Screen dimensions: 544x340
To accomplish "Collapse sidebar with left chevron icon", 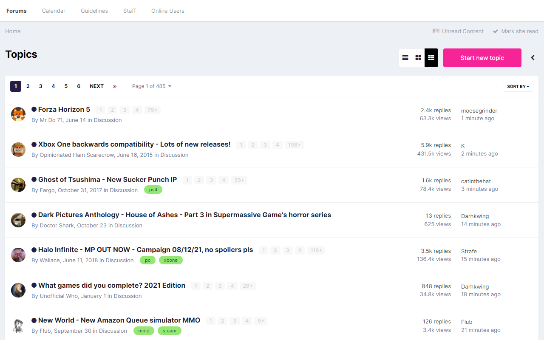I will (x=533, y=58).
